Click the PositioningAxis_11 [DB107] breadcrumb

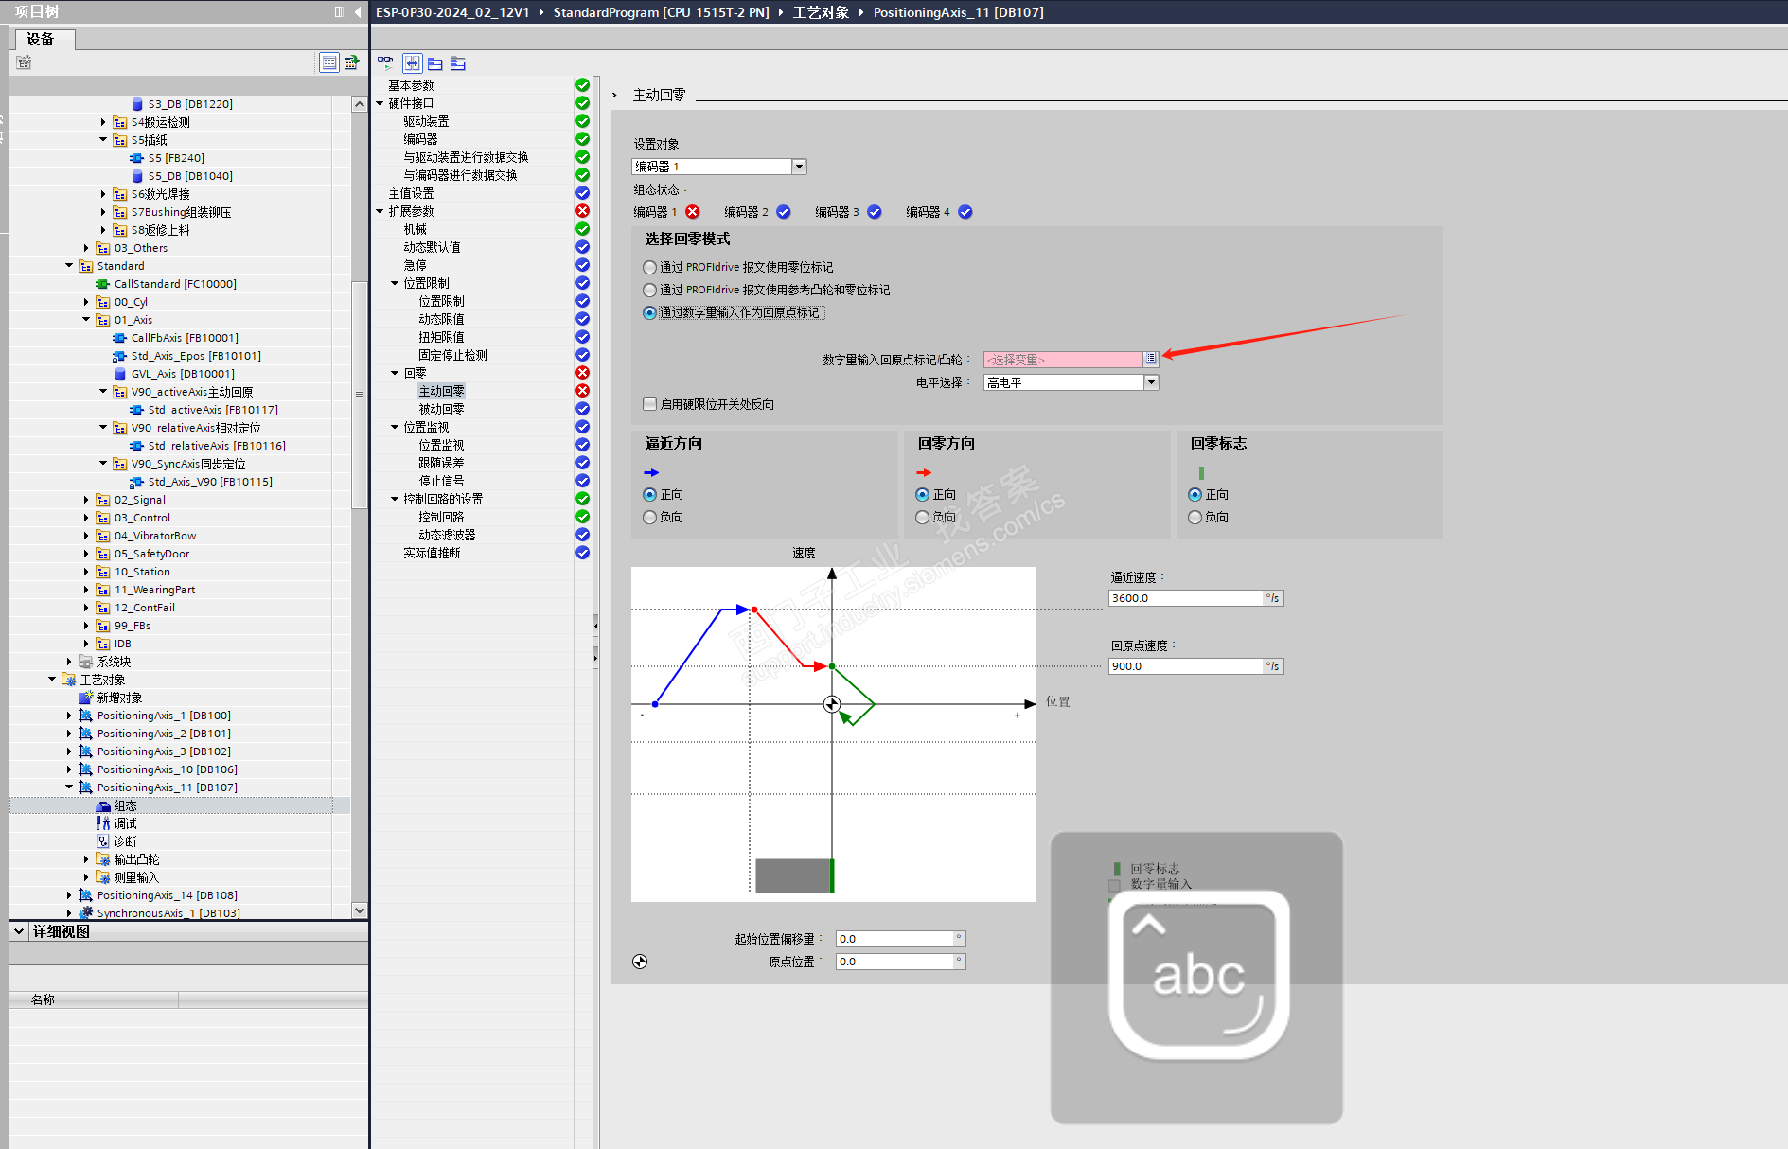tap(958, 12)
